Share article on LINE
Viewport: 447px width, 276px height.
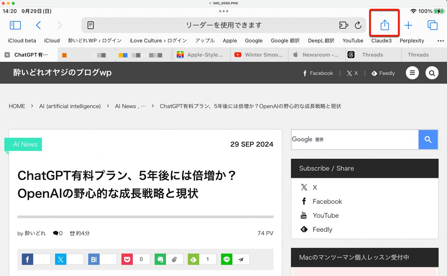[227, 259]
